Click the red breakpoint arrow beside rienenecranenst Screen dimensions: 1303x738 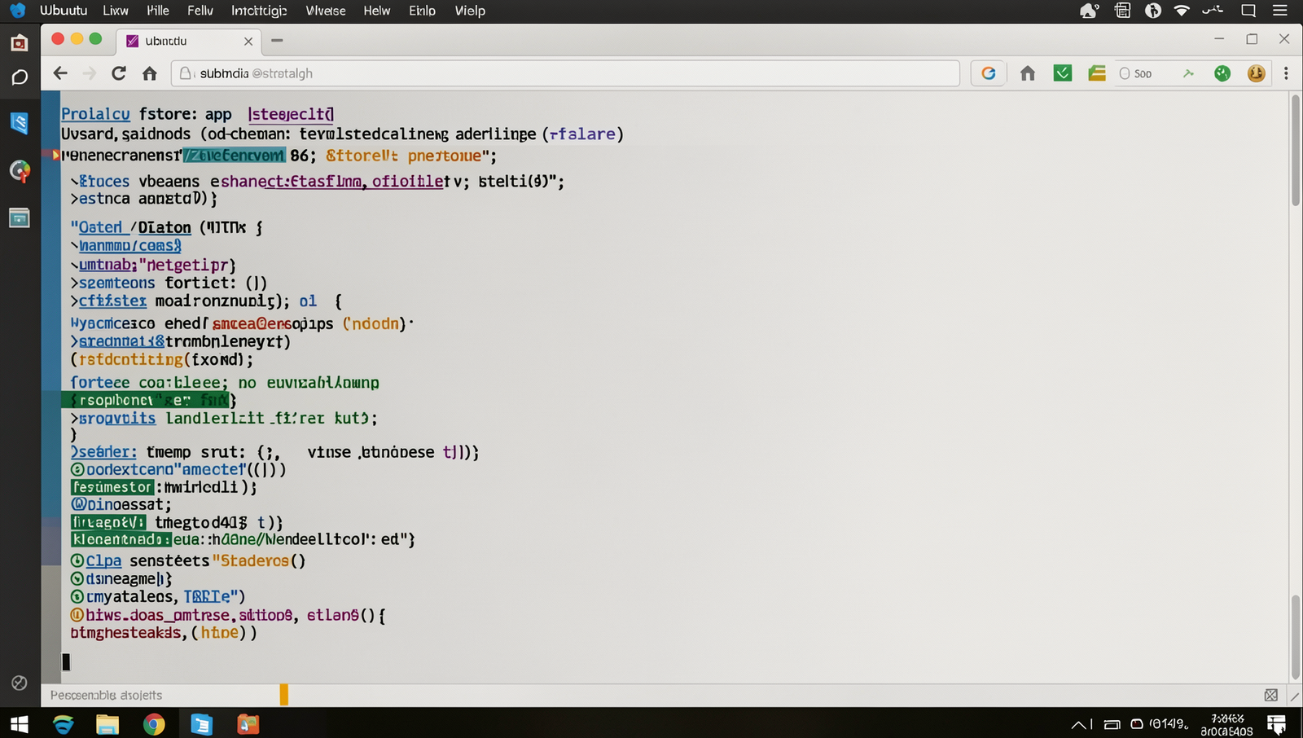tap(56, 155)
